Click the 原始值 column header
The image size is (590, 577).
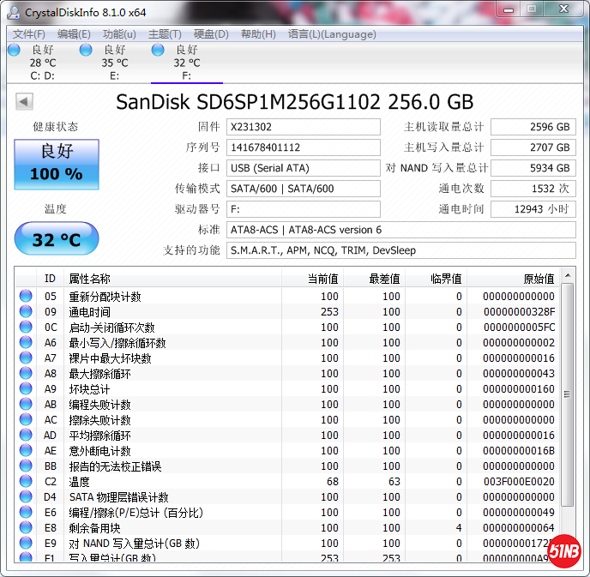click(539, 279)
